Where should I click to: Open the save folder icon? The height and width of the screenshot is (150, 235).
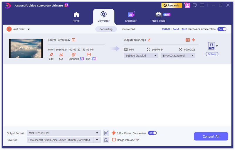coord(106,140)
